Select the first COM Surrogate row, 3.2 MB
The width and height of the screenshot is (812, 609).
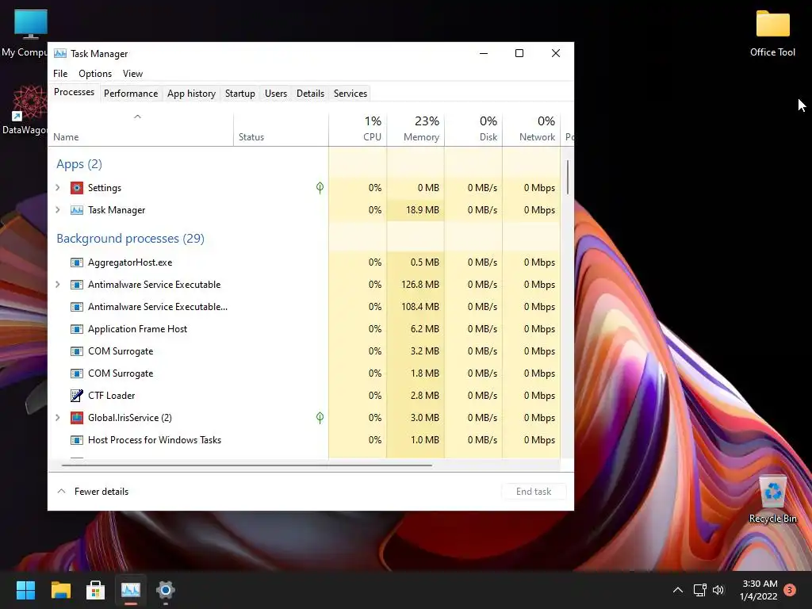pos(304,351)
